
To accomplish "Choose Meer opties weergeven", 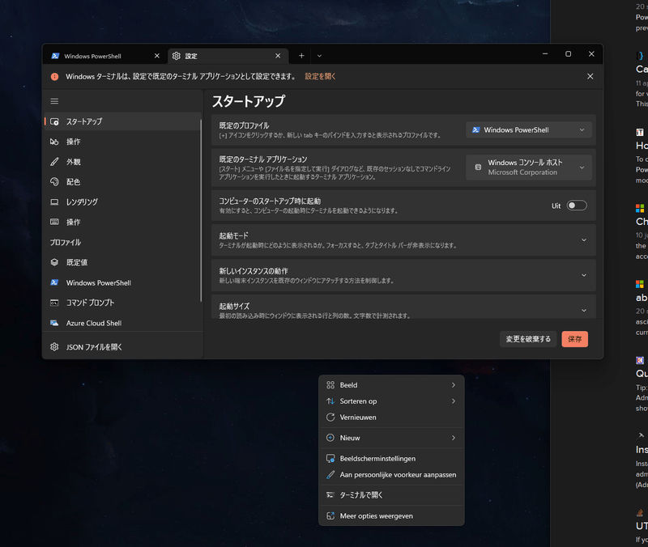I will pos(391,515).
